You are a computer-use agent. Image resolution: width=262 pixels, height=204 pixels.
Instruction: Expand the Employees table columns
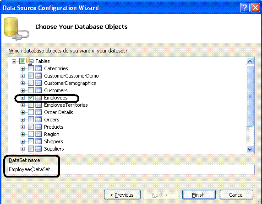coord(22,98)
